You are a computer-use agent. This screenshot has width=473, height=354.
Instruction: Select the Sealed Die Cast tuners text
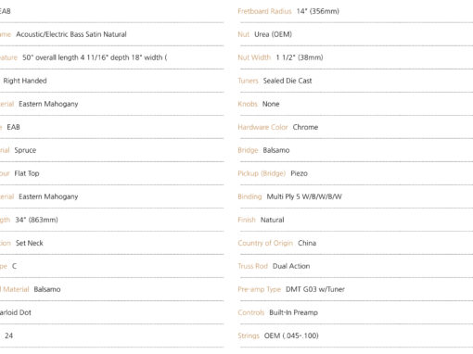click(x=288, y=81)
